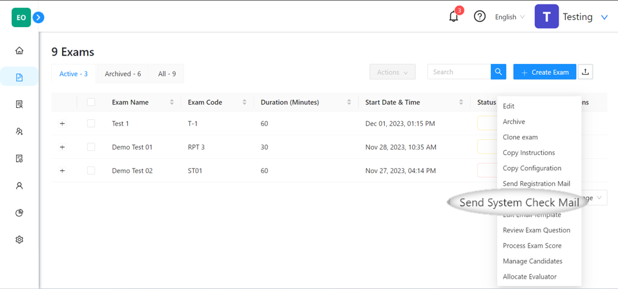
Task: Open the document-with-check sidebar icon
Action: click(19, 159)
